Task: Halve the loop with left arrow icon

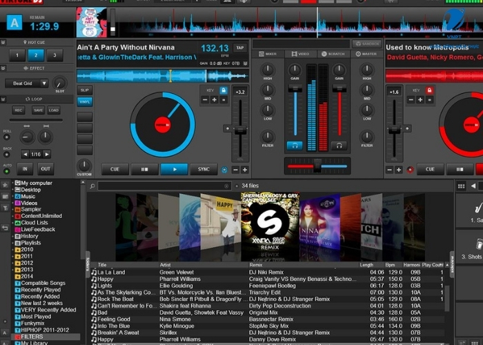Action: tap(26, 154)
